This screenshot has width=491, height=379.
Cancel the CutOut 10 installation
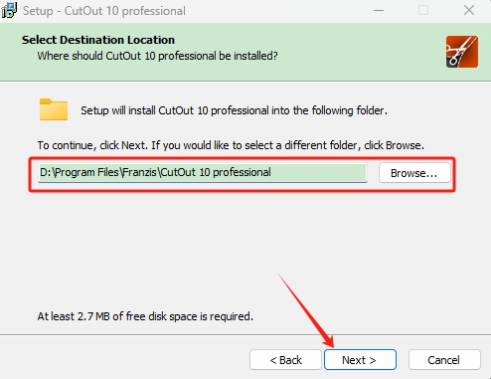[444, 360]
